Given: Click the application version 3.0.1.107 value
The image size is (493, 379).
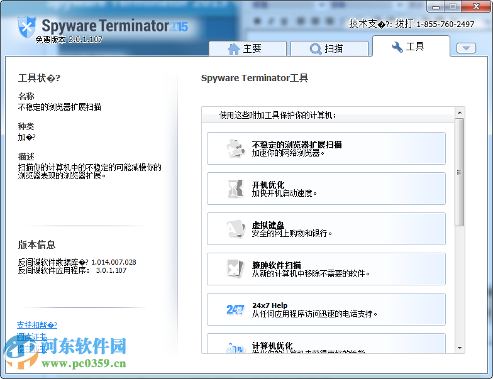Looking at the screenshot, I should pos(111,270).
